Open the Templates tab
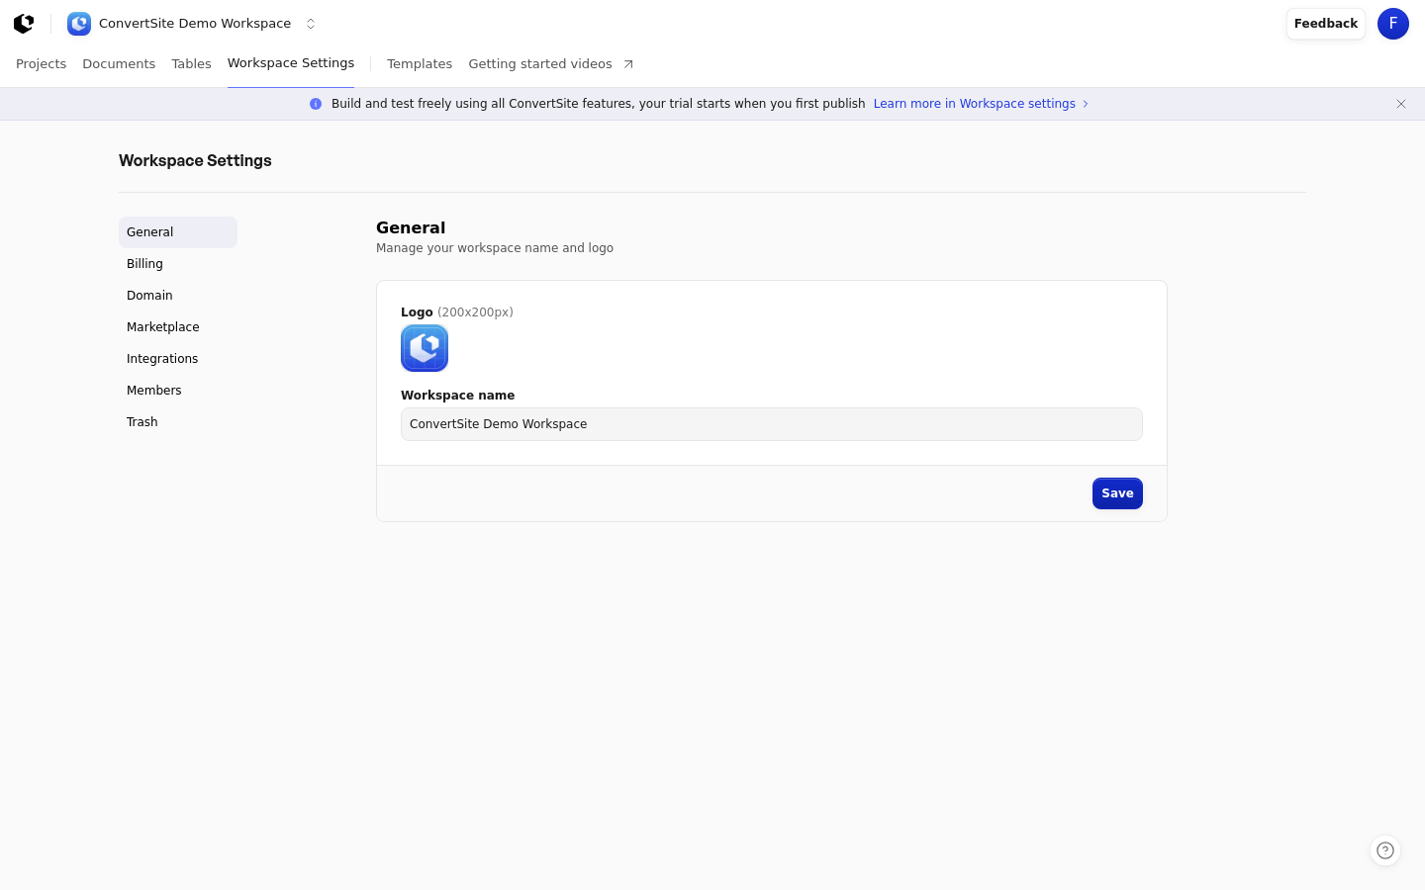 pos(420,64)
